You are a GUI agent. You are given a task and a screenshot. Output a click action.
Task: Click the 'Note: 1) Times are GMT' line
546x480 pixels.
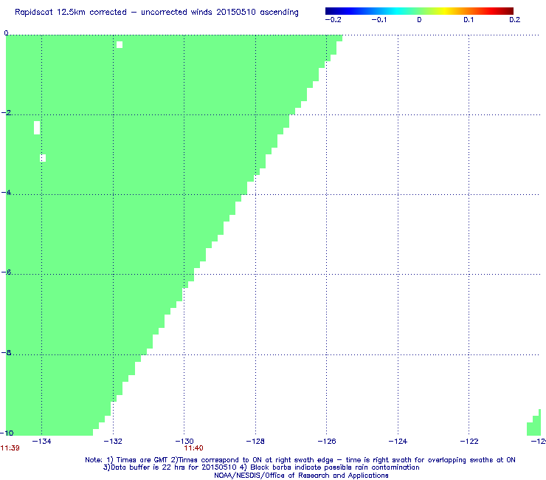[300, 460]
